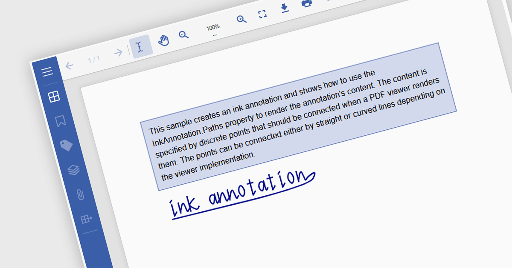Open the export data panel in the sidebar
This screenshot has height=268, width=512.
click(x=87, y=219)
